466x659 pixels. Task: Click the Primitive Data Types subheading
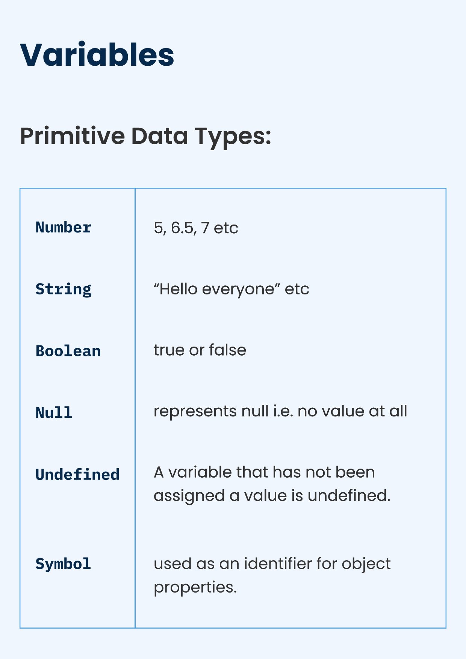[x=145, y=136]
